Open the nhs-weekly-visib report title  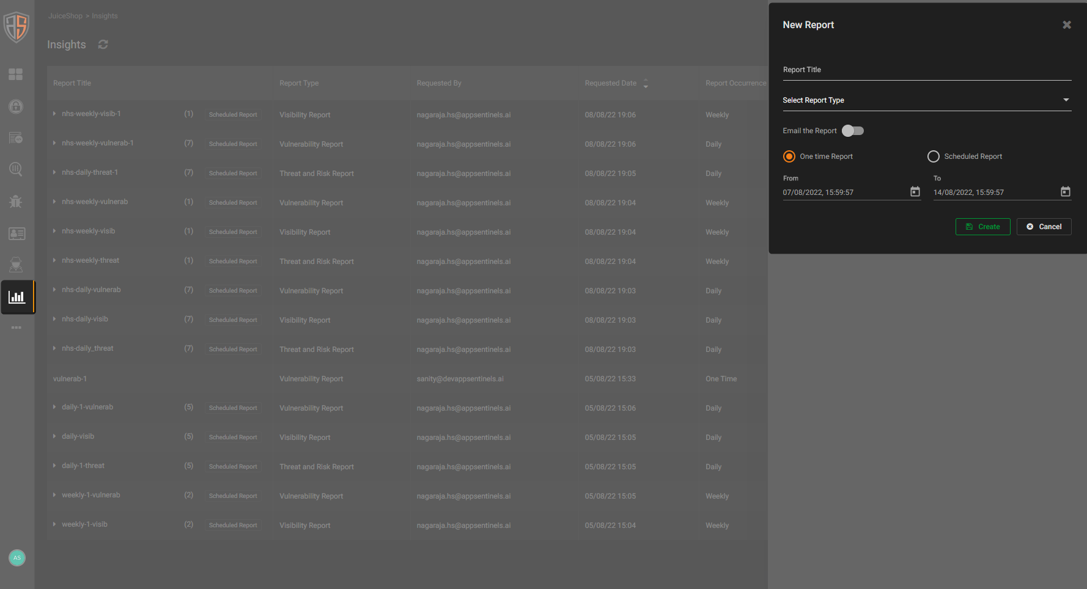(89, 231)
